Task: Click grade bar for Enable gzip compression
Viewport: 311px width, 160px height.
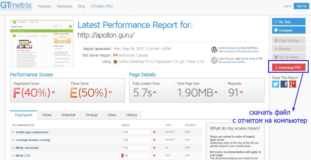Action: pos(136,132)
